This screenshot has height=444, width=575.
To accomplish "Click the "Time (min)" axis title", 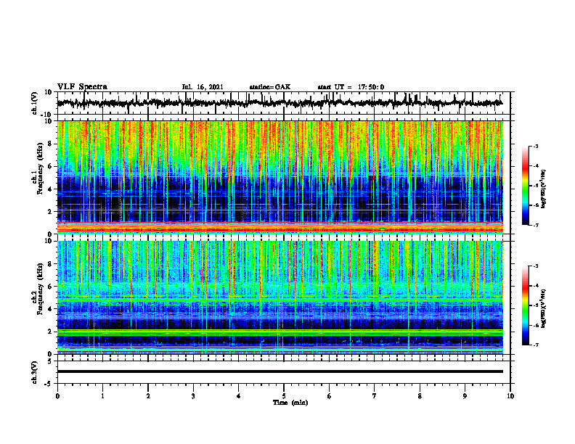I will (x=290, y=403).
